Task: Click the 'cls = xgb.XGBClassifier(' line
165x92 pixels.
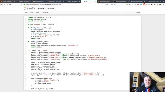Action: click(x=42, y=78)
